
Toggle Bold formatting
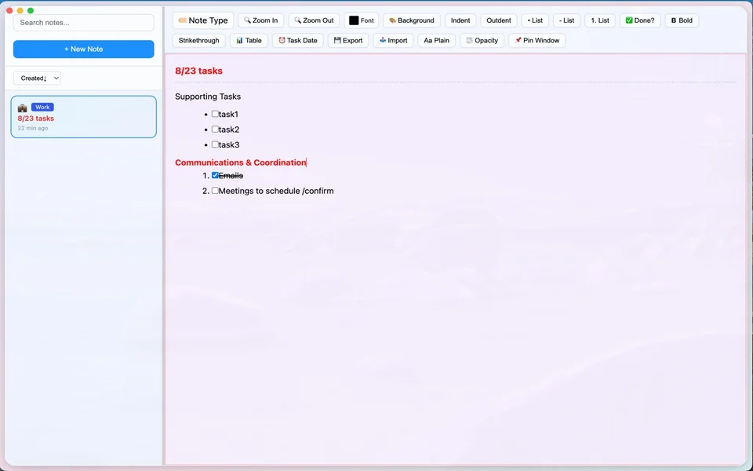point(682,20)
